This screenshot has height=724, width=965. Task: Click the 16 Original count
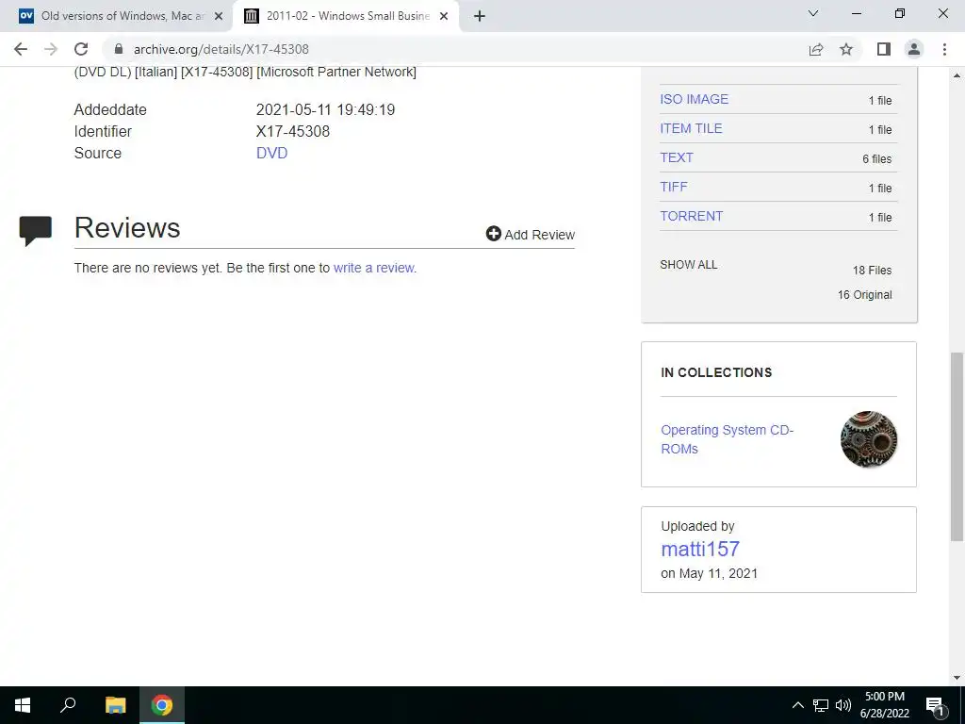pyautogui.click(x=865, y=295)
